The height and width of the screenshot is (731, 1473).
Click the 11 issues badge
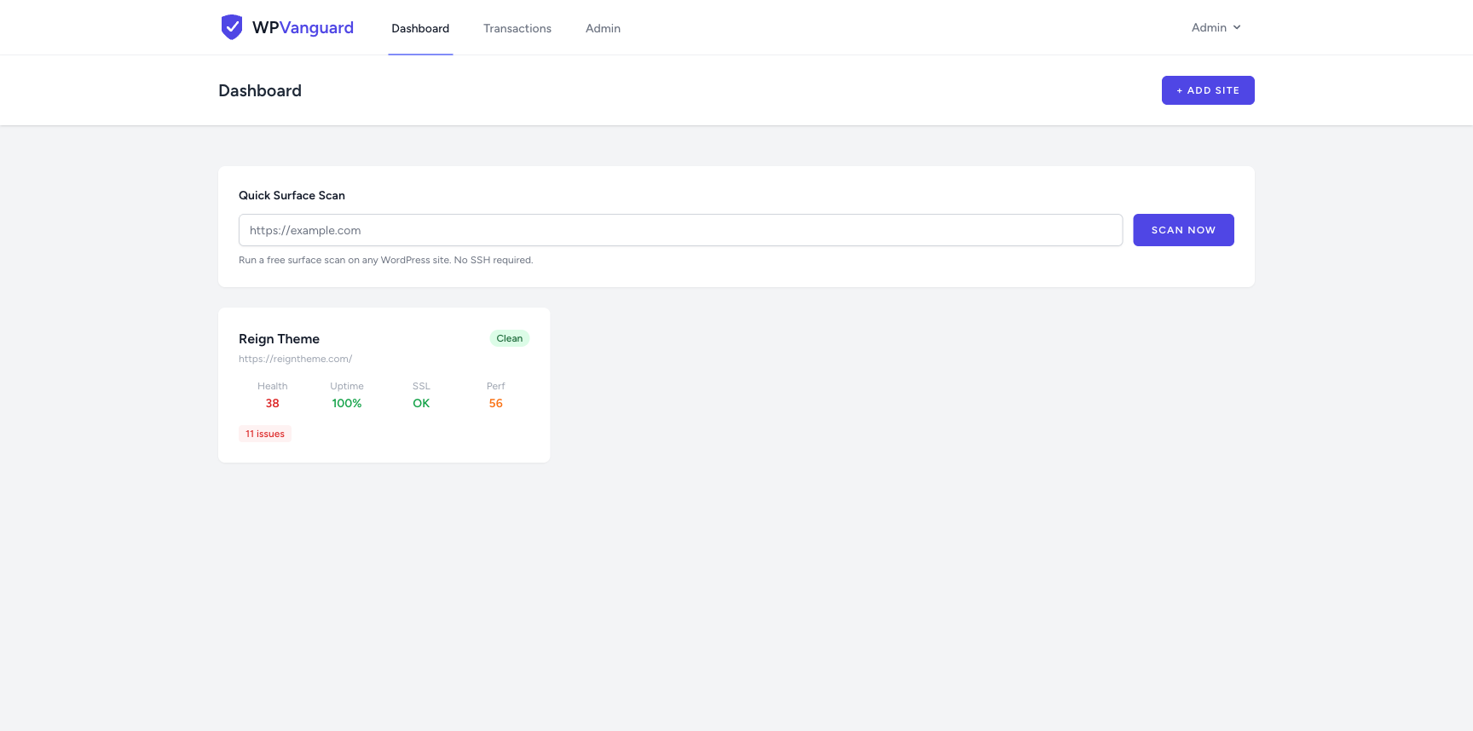(x=265, y=434)
